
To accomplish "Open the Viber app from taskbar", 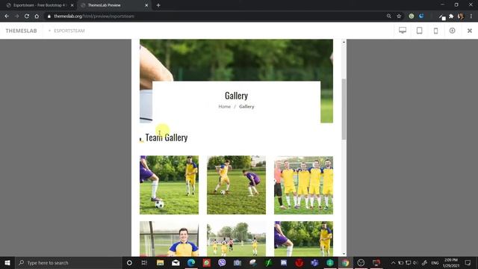I will pos(222,262).
